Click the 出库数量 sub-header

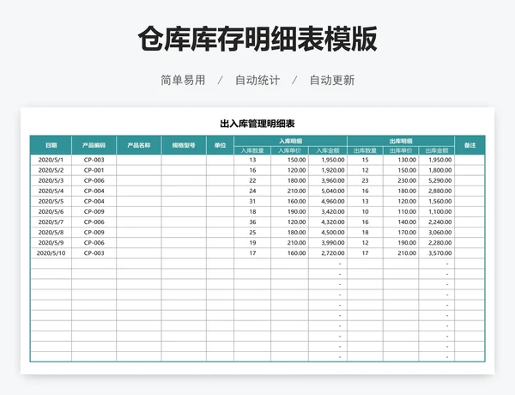point(365,150)
